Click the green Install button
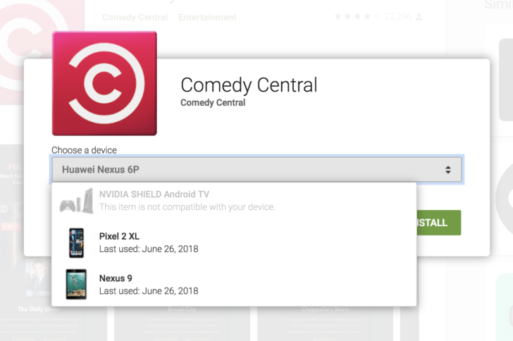This screenshot has width=513, height=341. click(438, 223)
